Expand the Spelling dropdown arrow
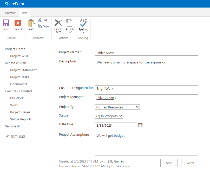210x175 pixels. coord(83,33)
